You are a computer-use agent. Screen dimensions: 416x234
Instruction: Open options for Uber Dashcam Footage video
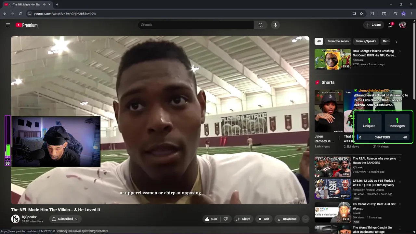400,228
